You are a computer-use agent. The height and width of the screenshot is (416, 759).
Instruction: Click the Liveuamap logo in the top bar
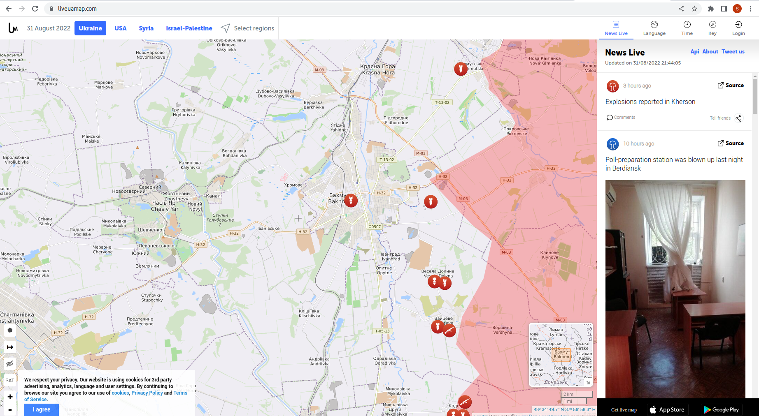[x=12, y=28]
